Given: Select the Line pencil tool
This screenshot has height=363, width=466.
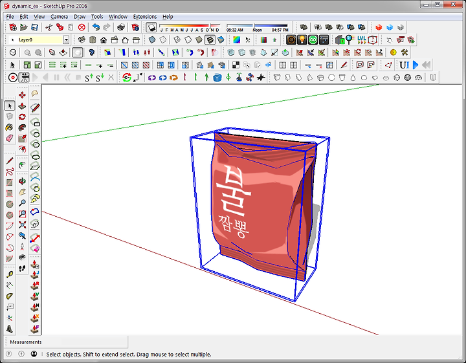Looking at the screenshot, I should (x=10, y=160).
